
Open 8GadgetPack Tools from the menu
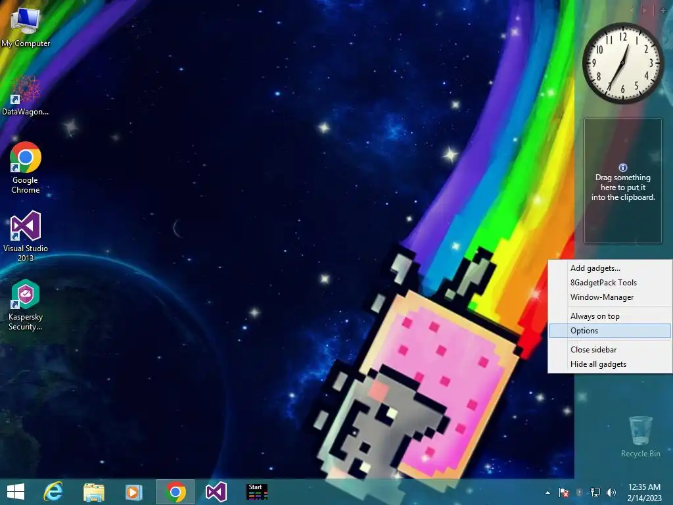pyautogui.click(x=610, y=283)
